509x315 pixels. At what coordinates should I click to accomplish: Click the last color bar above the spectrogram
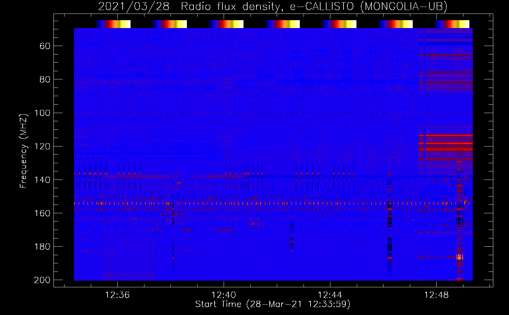click(452, 24)
